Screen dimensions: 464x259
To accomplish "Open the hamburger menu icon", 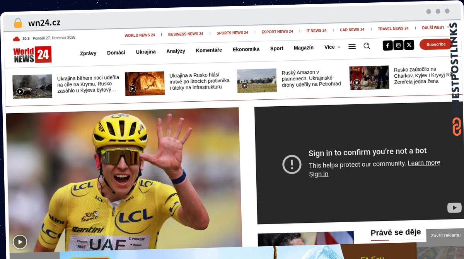I will click(352, 46).
